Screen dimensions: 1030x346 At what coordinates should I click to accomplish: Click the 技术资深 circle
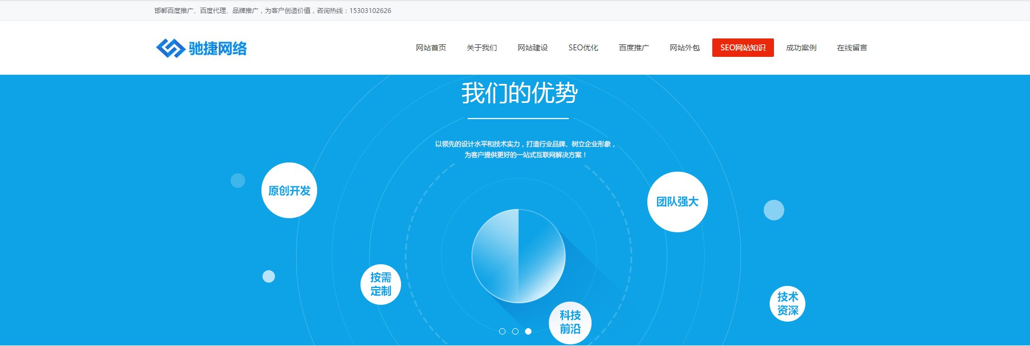[788, 304]
